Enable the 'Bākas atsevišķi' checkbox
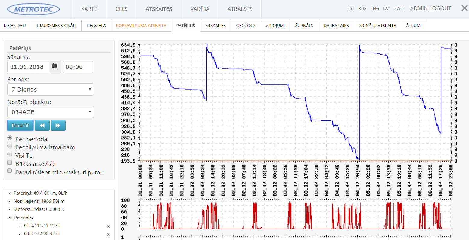 tap(10, 163)
